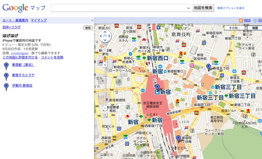Click the pin icon beside 新宿タカシマヤ
This screenshot has height=159, width=262.
tap(7, 77)
